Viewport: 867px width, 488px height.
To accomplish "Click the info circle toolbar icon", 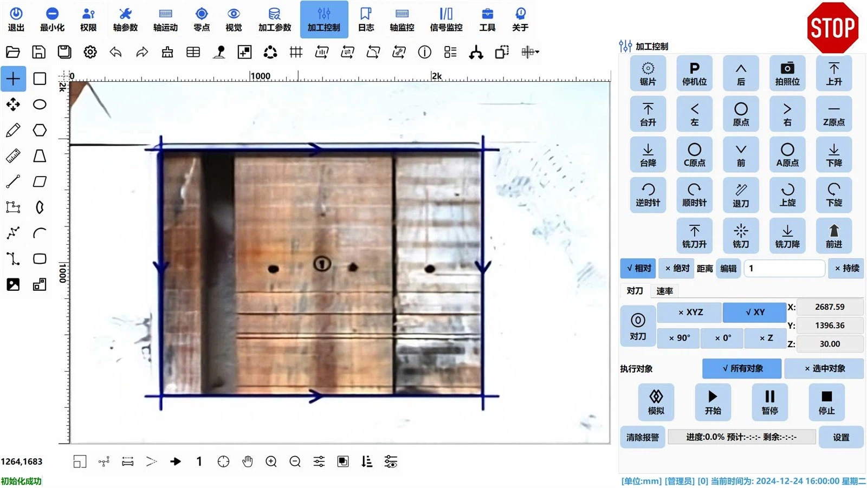I will point(425,52).
